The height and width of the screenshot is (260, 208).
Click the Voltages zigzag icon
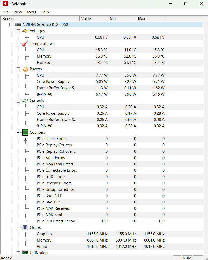(25, 31)
